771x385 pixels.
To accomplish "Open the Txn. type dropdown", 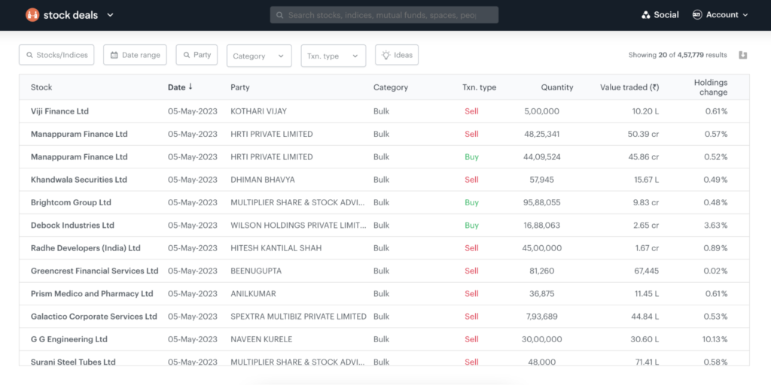I will point(333,56).
